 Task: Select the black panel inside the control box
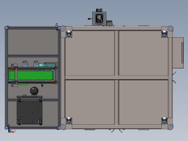point(99,18)
